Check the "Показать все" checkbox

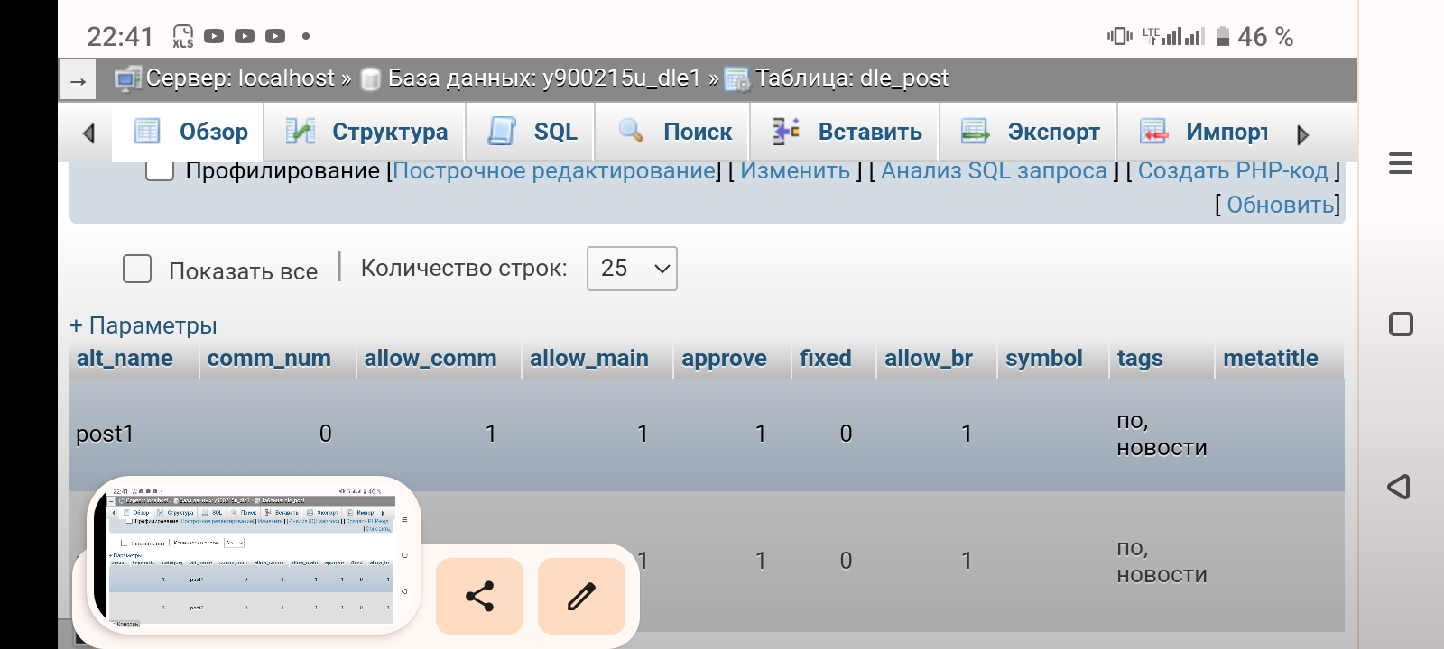[x=137, y=269]
